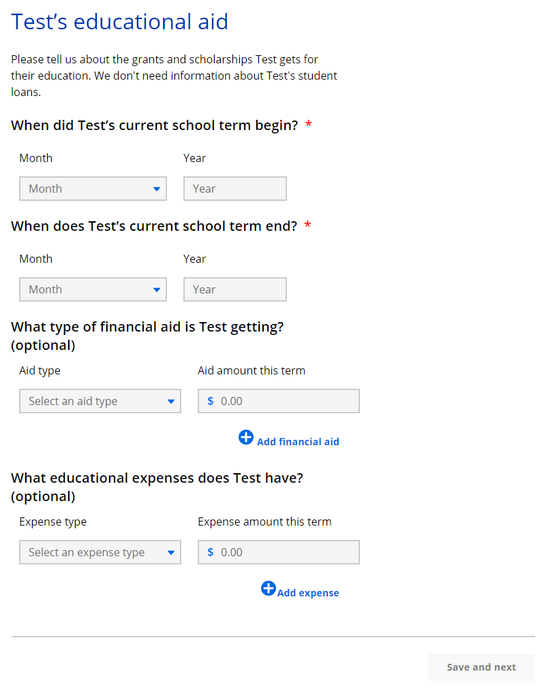Click the dollar sign in the expense amount field
Screen dimensions: 546x689
tap(211, 552)
